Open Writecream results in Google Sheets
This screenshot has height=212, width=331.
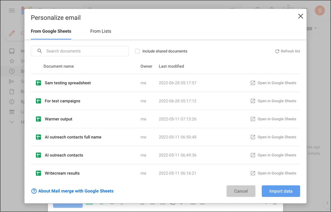(273, 173)
